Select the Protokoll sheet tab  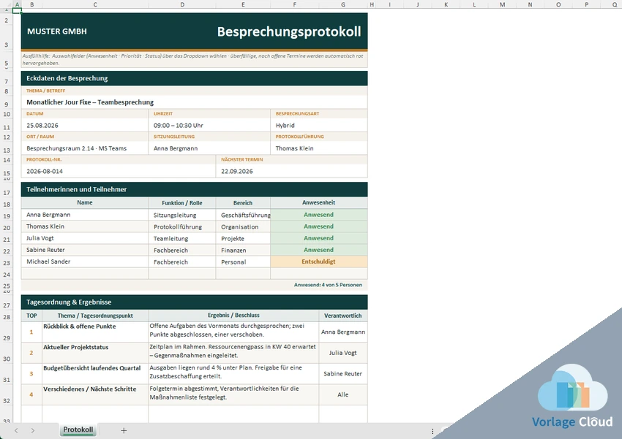point(78,430)
